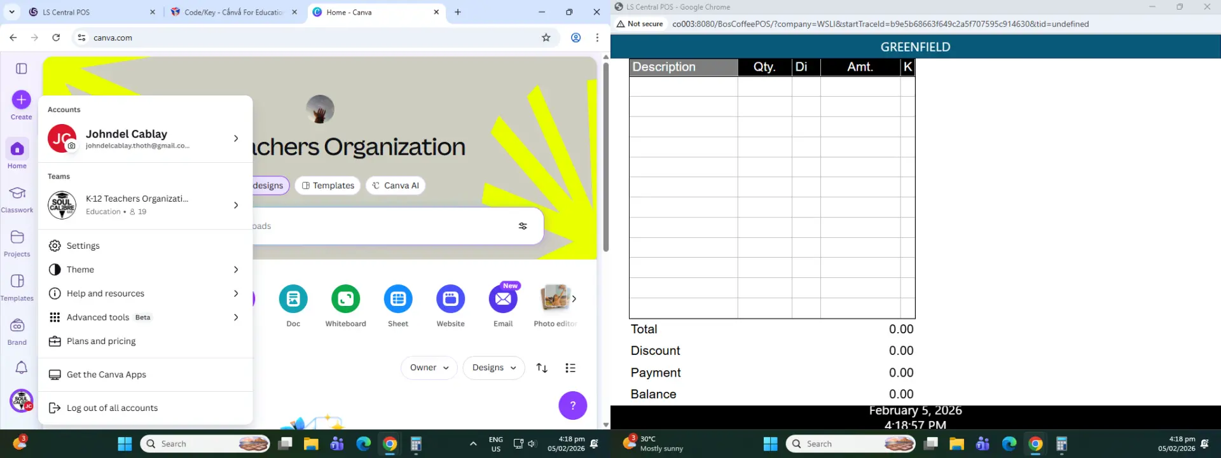Open Chrome icon on right taskbar
The height and width of the screenshot is (458, 1221).
pos(1035,444)
